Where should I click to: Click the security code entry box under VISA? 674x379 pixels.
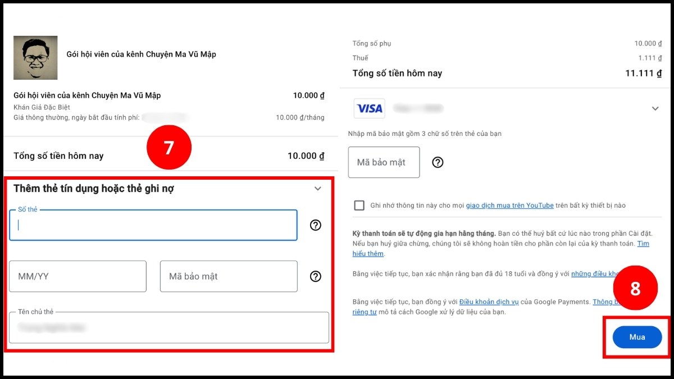384,162
